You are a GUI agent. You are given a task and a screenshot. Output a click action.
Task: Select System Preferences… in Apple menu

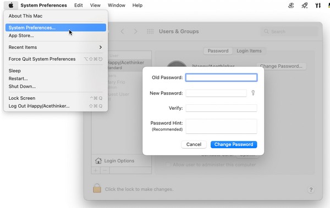click(x=56, y=27)
